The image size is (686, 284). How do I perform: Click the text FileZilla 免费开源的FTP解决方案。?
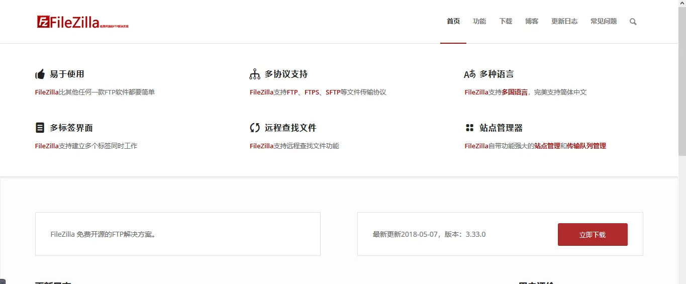point(103,234)
